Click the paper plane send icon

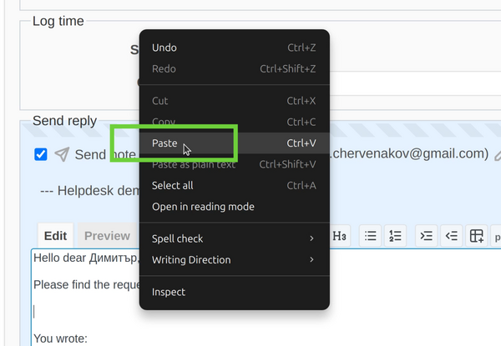[x=62, y=154]
